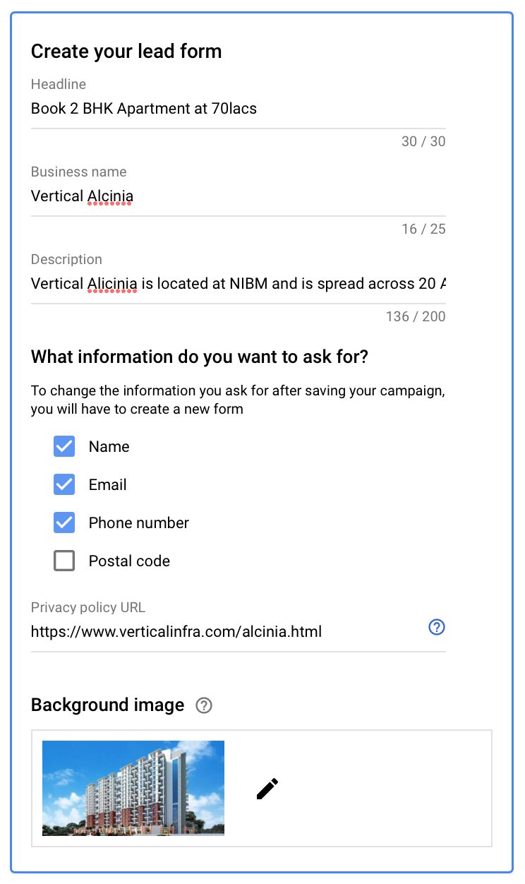Click the Create your lead form heading

126,51
